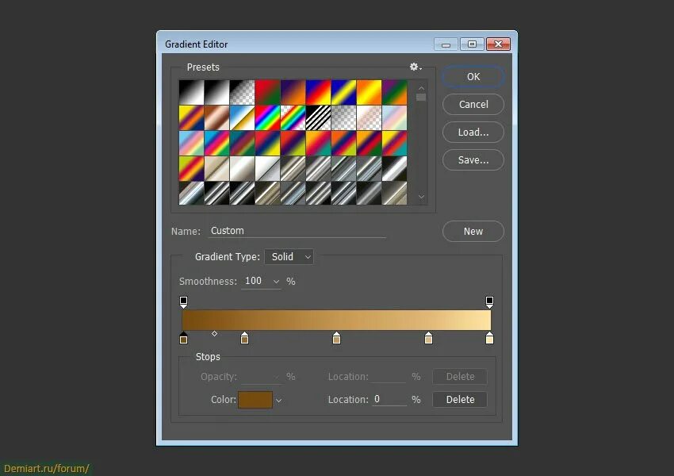Screen dimensions: 674x476
Task: Expand the Smoothness percentage dropdown arrow
Action: 277,282
